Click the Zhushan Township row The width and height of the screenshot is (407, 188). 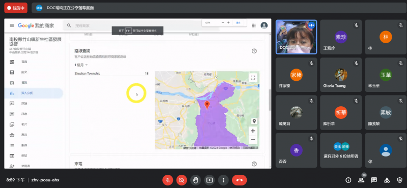[x=111, y=73]
